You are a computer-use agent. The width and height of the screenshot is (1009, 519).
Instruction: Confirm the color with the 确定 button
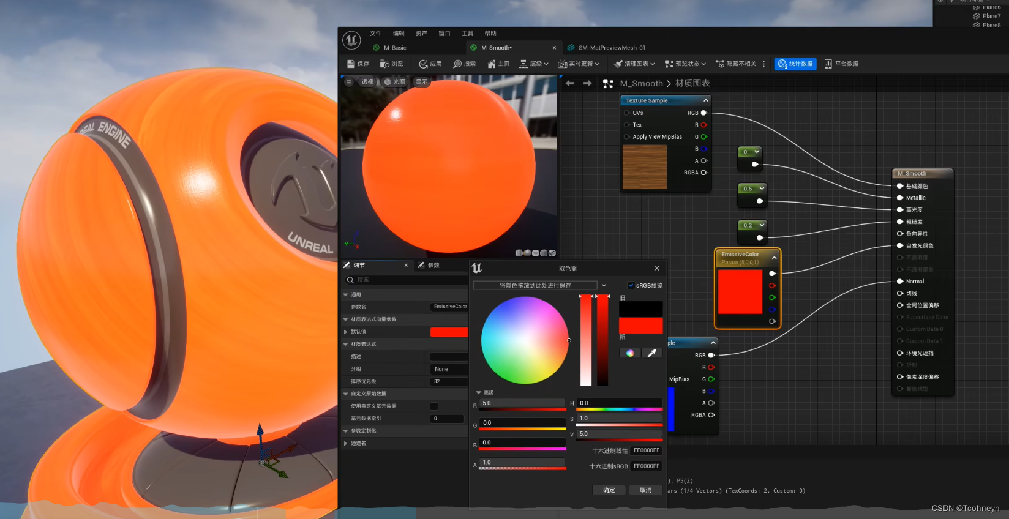pyautogui.click(x=609, y=490)
